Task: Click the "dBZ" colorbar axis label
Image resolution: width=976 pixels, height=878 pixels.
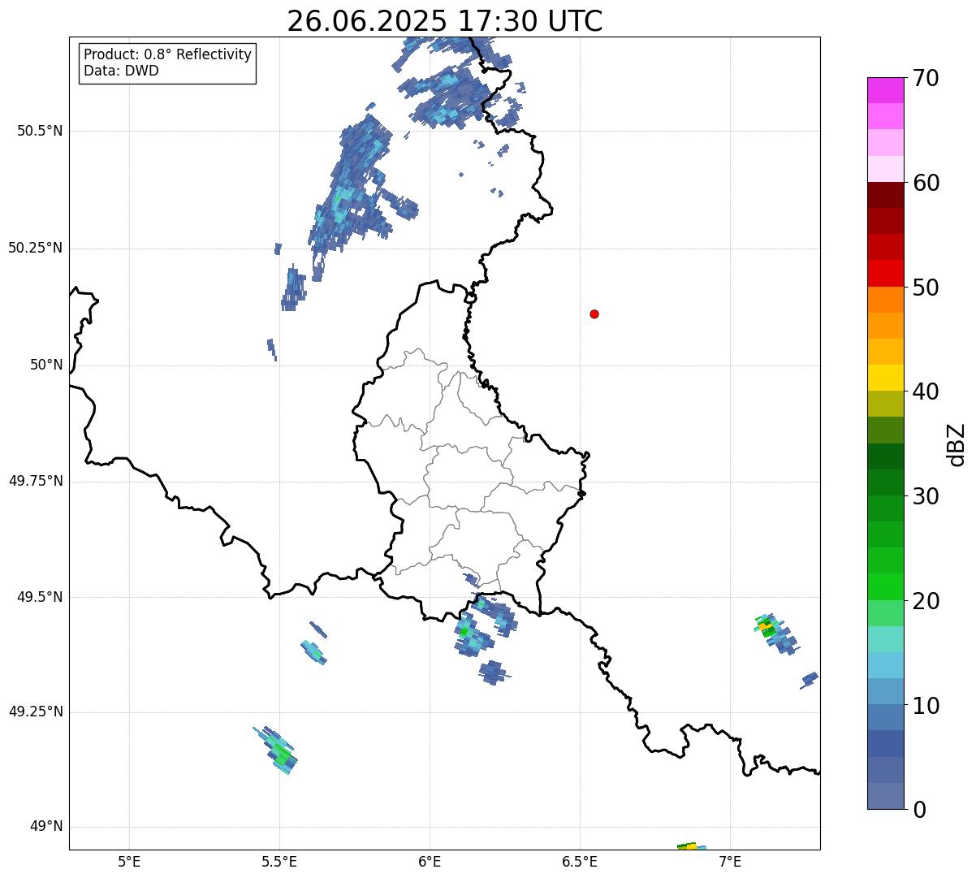Action: coord(957,444)
